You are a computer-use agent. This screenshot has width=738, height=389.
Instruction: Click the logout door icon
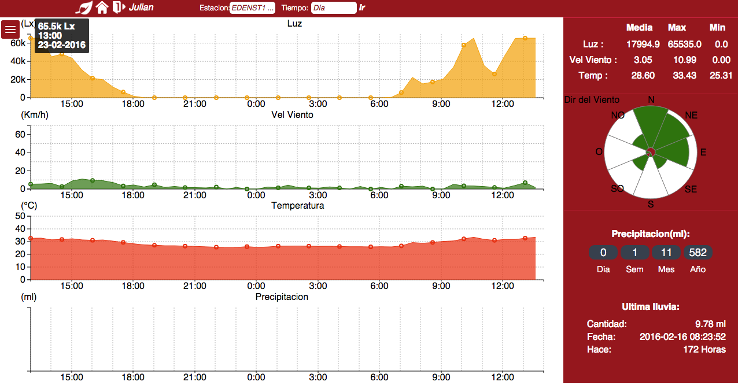119,8
